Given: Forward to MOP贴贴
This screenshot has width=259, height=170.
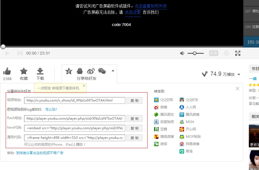Looking at the screenshot, I should pyautogui.click(x=190, y=137).
